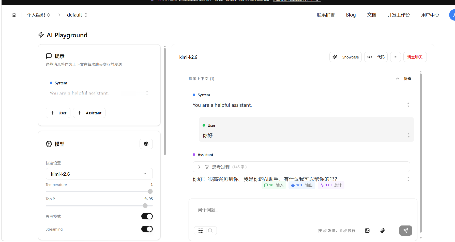Open the kimi-k2.6 model dropdown
The height and width of the screenshot is (242, 455).
99,174
